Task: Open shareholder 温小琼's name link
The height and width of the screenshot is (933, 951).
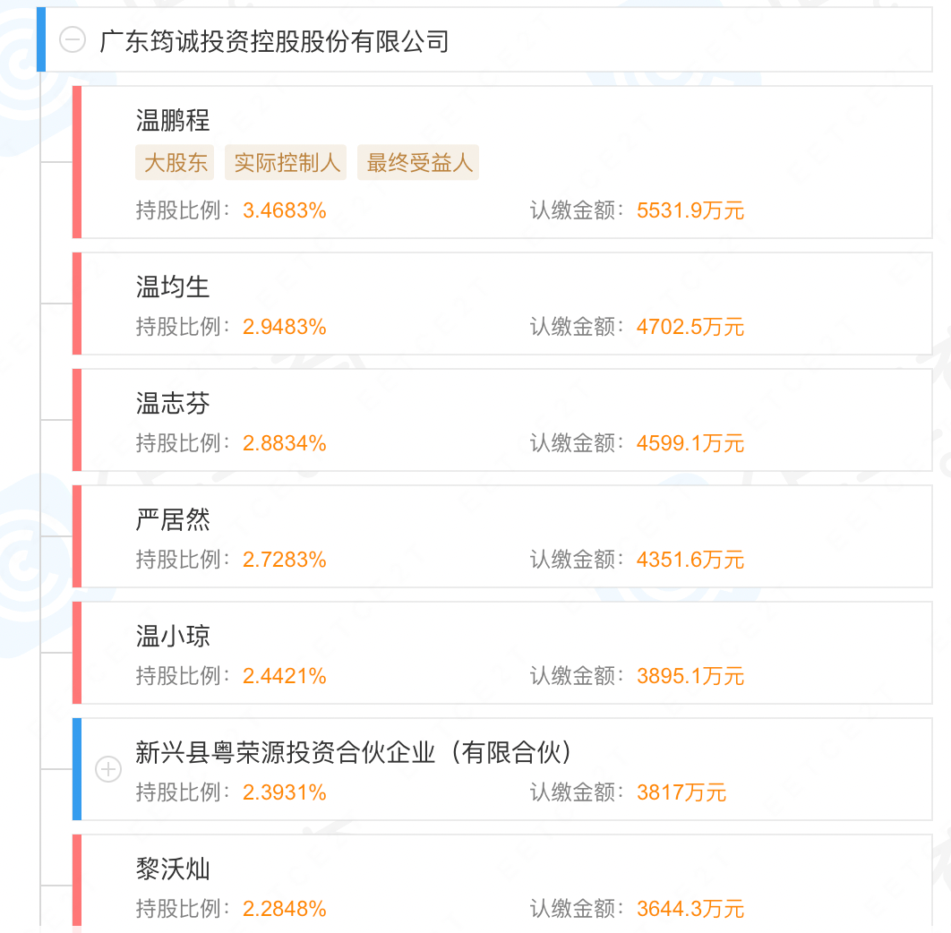Action: click(173, 637)
